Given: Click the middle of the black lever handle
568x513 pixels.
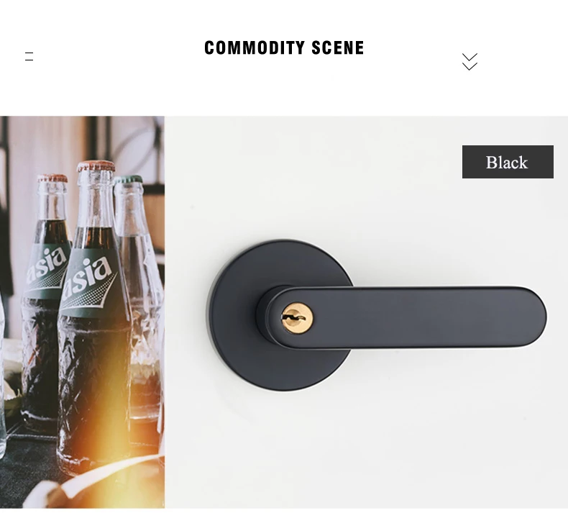Looking at the screenshot, I should point(409,317).
